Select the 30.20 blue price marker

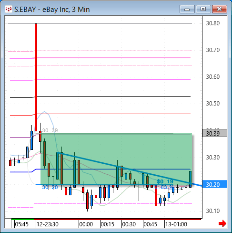click(215, 184)
